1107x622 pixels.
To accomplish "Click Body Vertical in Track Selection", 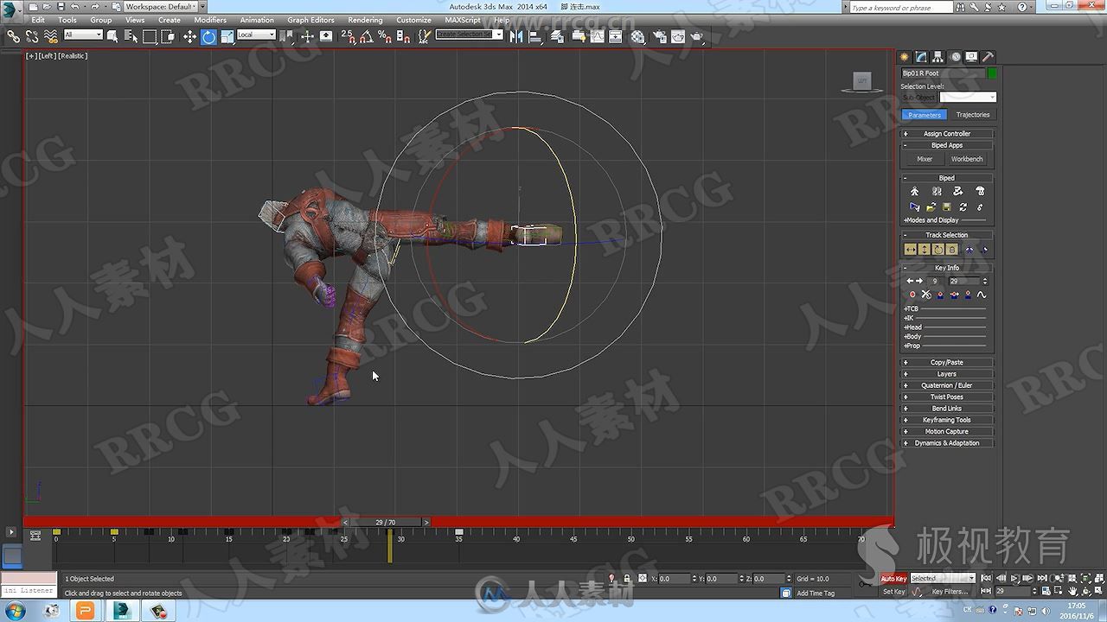I will click(924, 250).
